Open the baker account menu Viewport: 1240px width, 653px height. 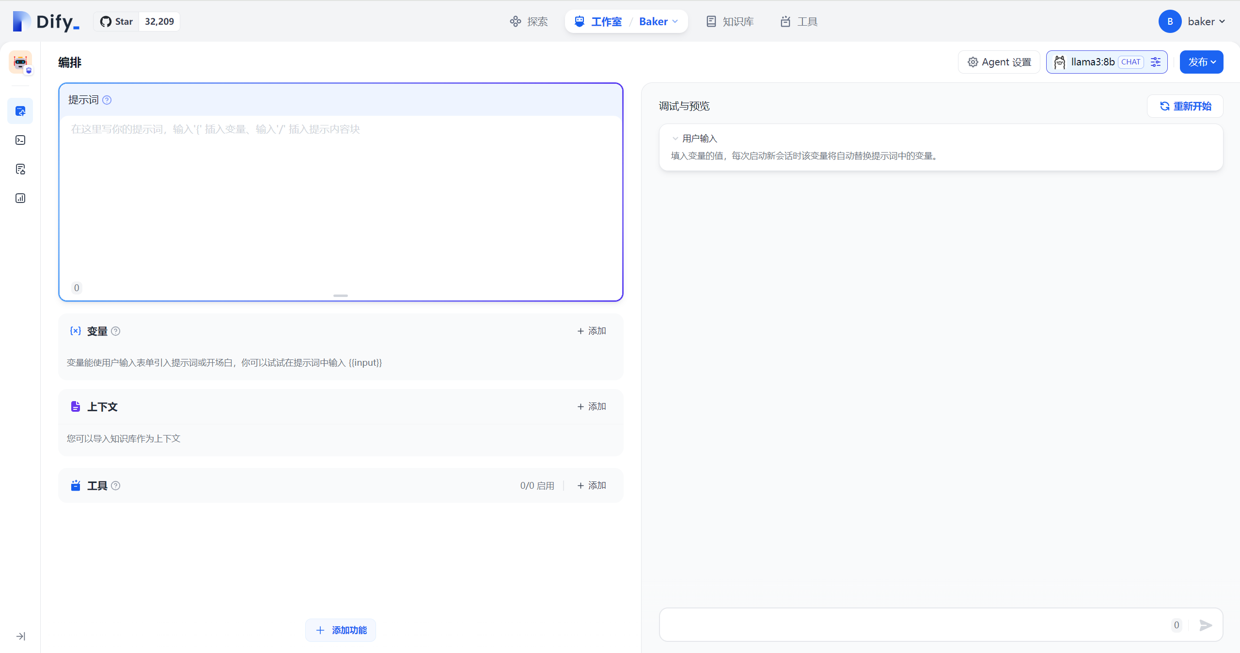point(1206,21)
